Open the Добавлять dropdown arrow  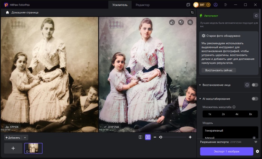pyautogui.click(x=25, y=138)
